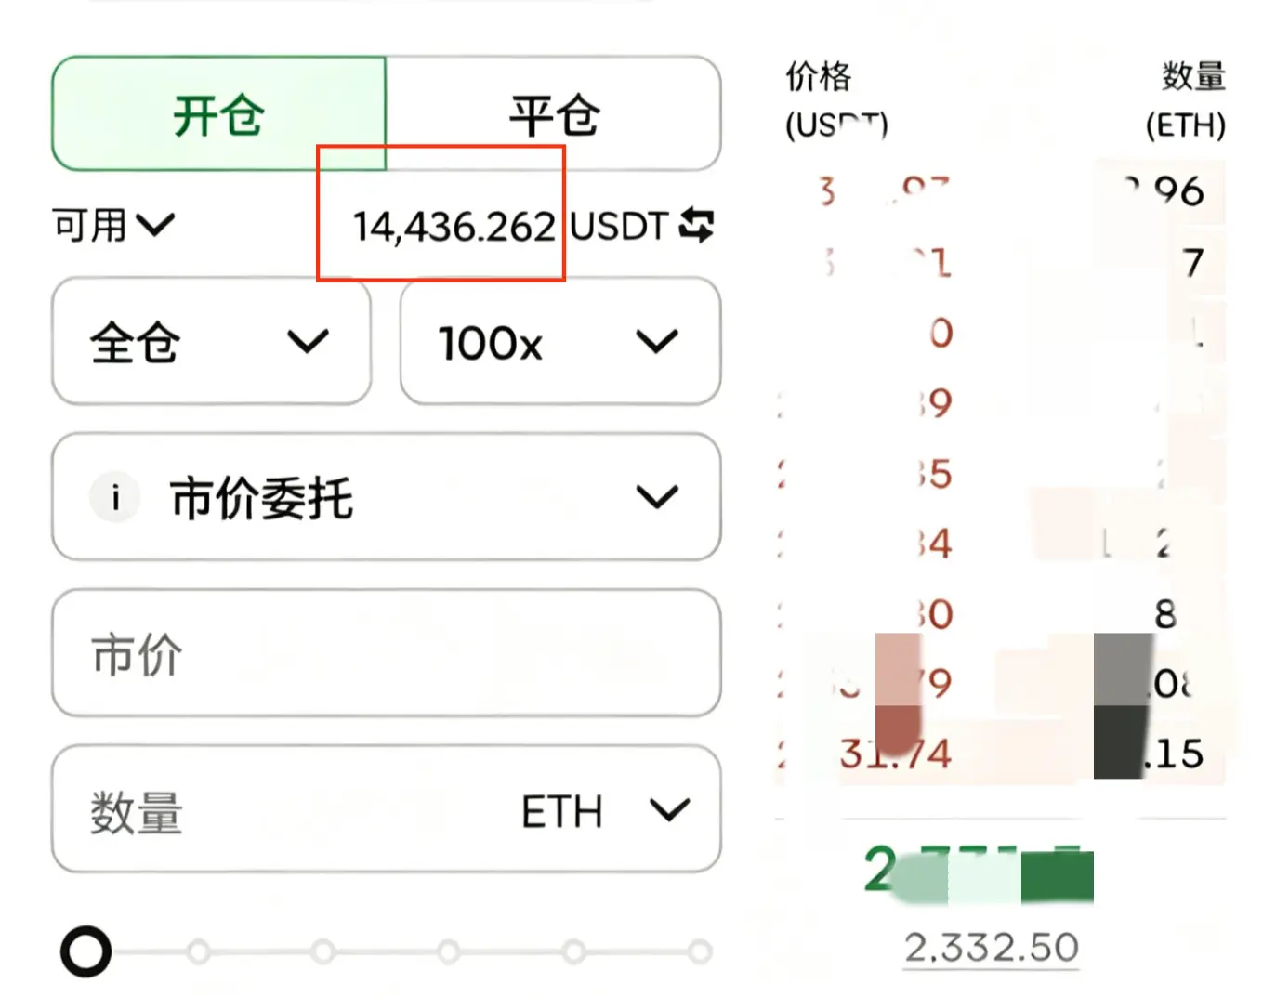Open the ETH unit dropdown chevron
Screen dimensions: 1276x997
pos(670,810)
